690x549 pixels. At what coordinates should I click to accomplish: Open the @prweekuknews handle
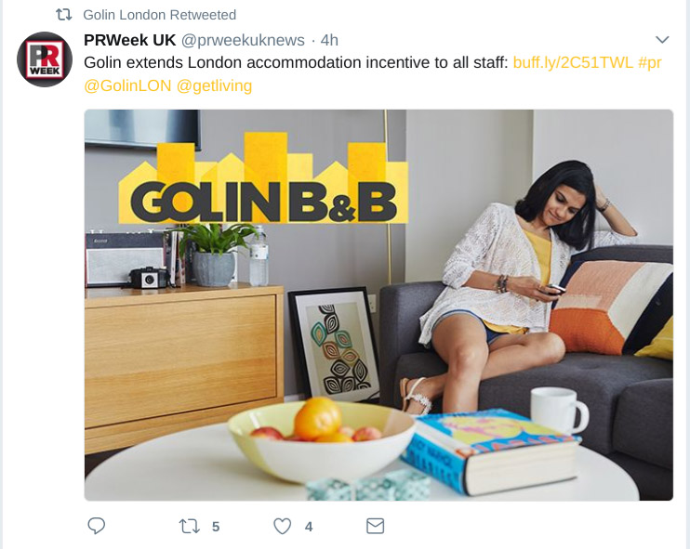pyautogui.click(x=243, y=41)
